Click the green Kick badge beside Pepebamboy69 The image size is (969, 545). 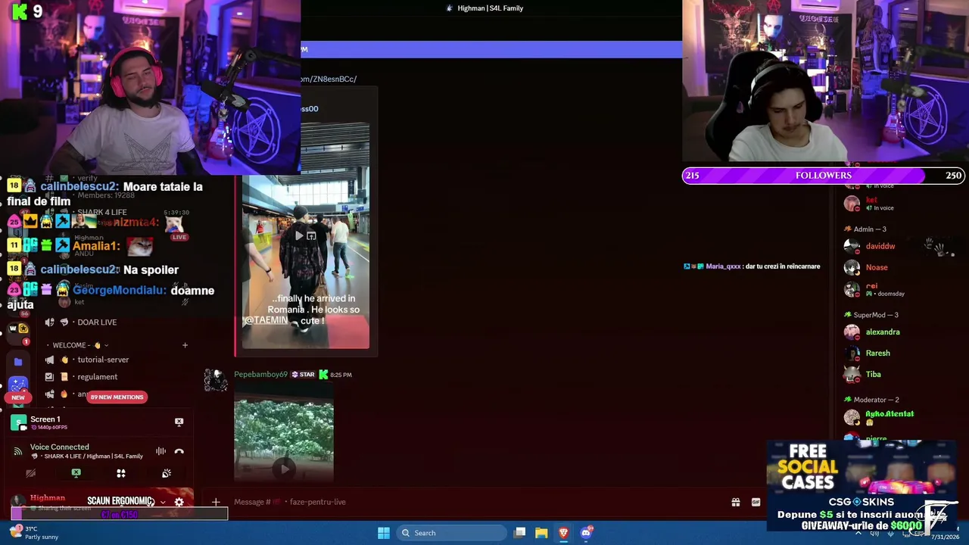[323, 374]
